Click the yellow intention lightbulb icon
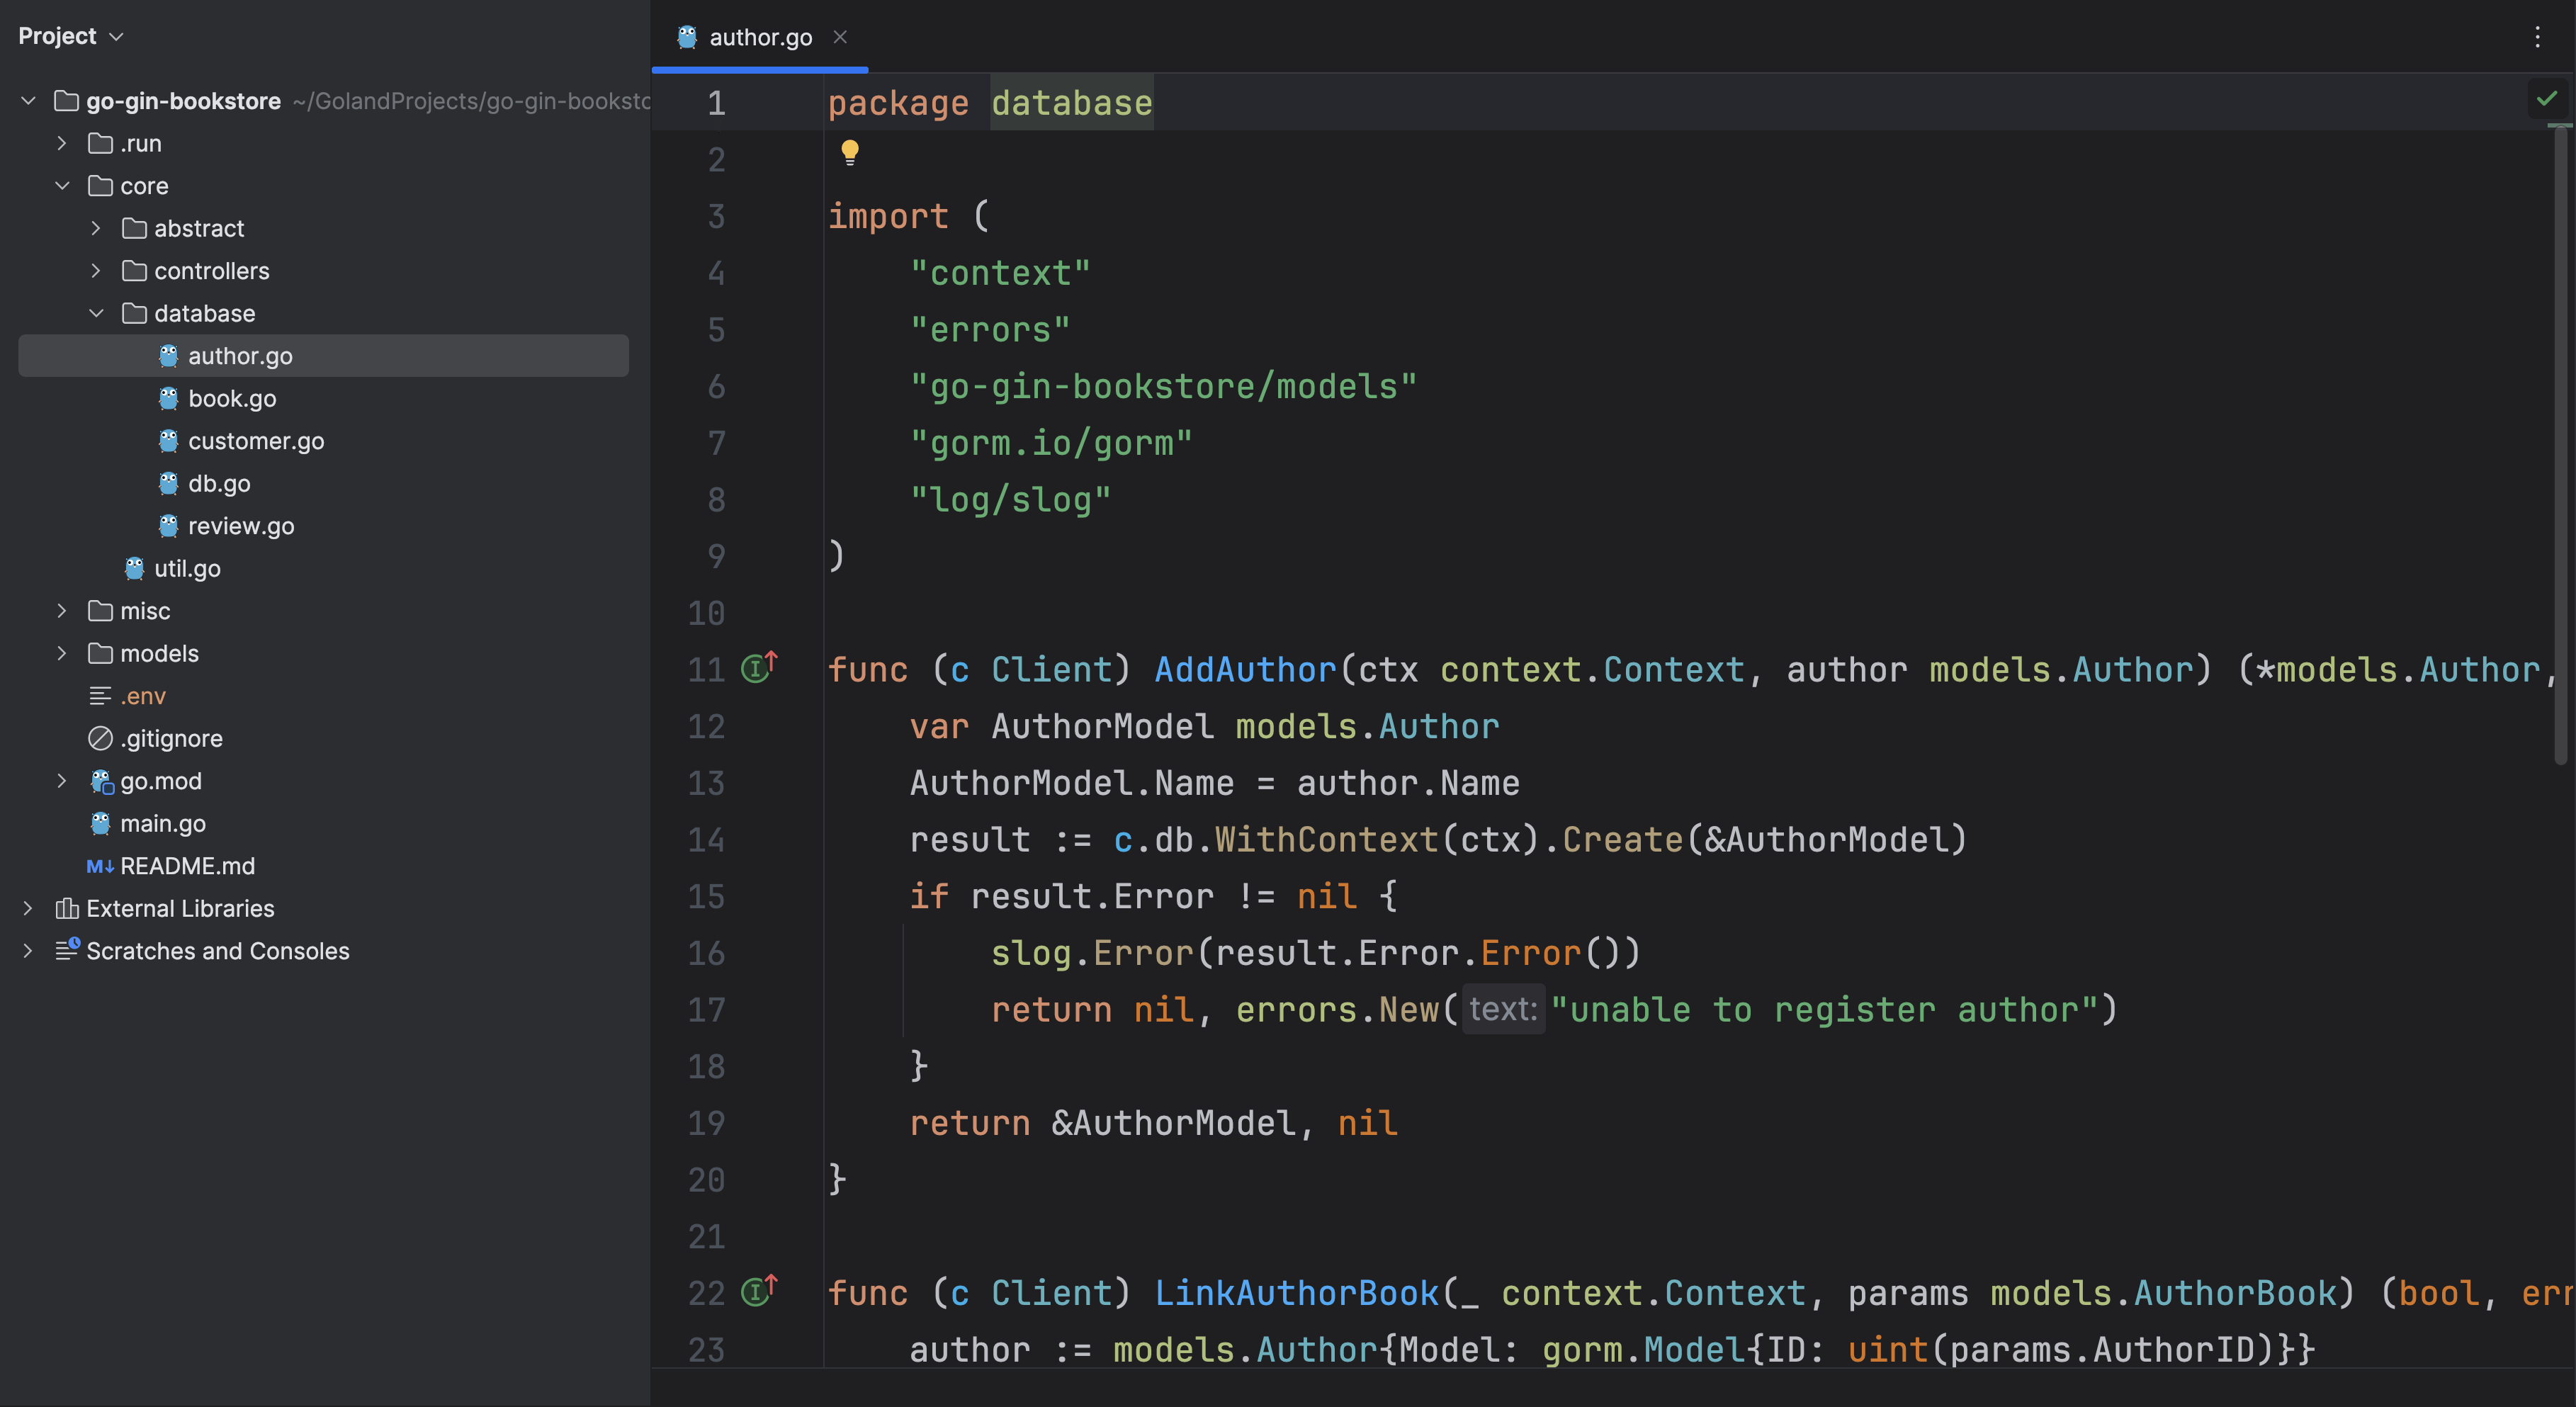The height and width of the screenshot is (1407, 2576). click(849, 152)
